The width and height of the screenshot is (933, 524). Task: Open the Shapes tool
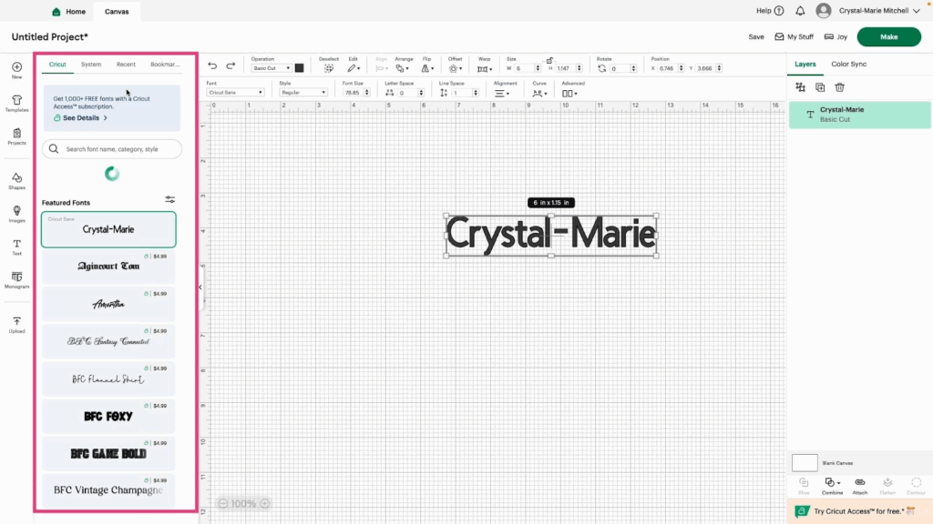tap(16, 181)
